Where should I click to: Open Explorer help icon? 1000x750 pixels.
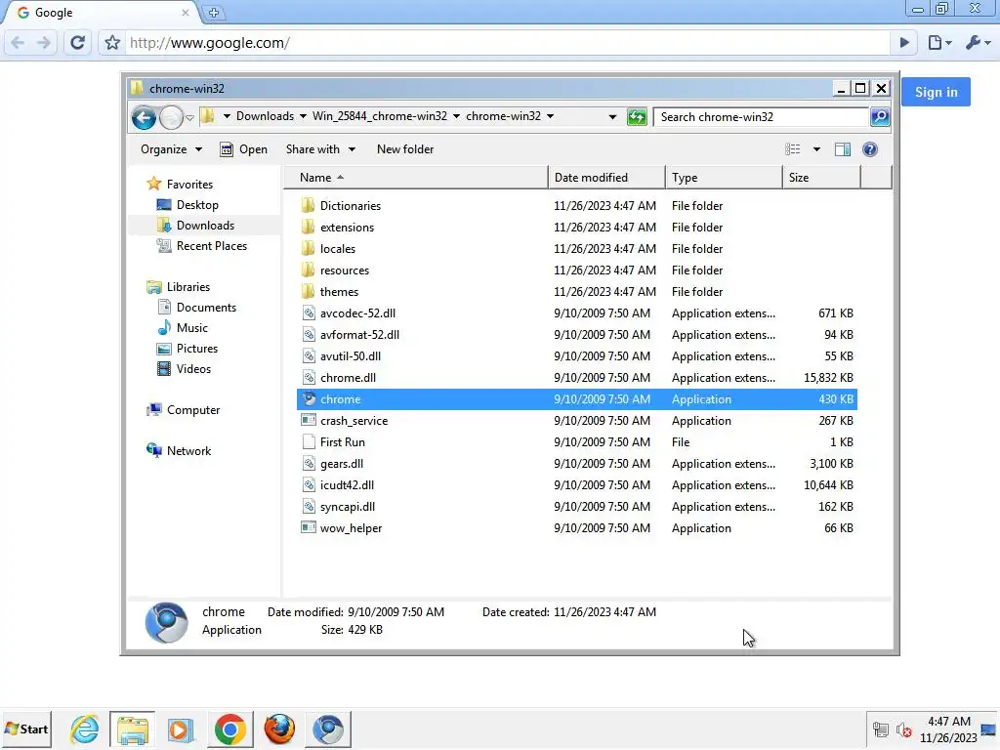coord(869,149)
